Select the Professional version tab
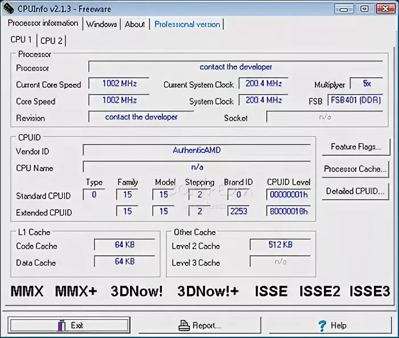Screen dimensions: 399x338 point(187,24)
